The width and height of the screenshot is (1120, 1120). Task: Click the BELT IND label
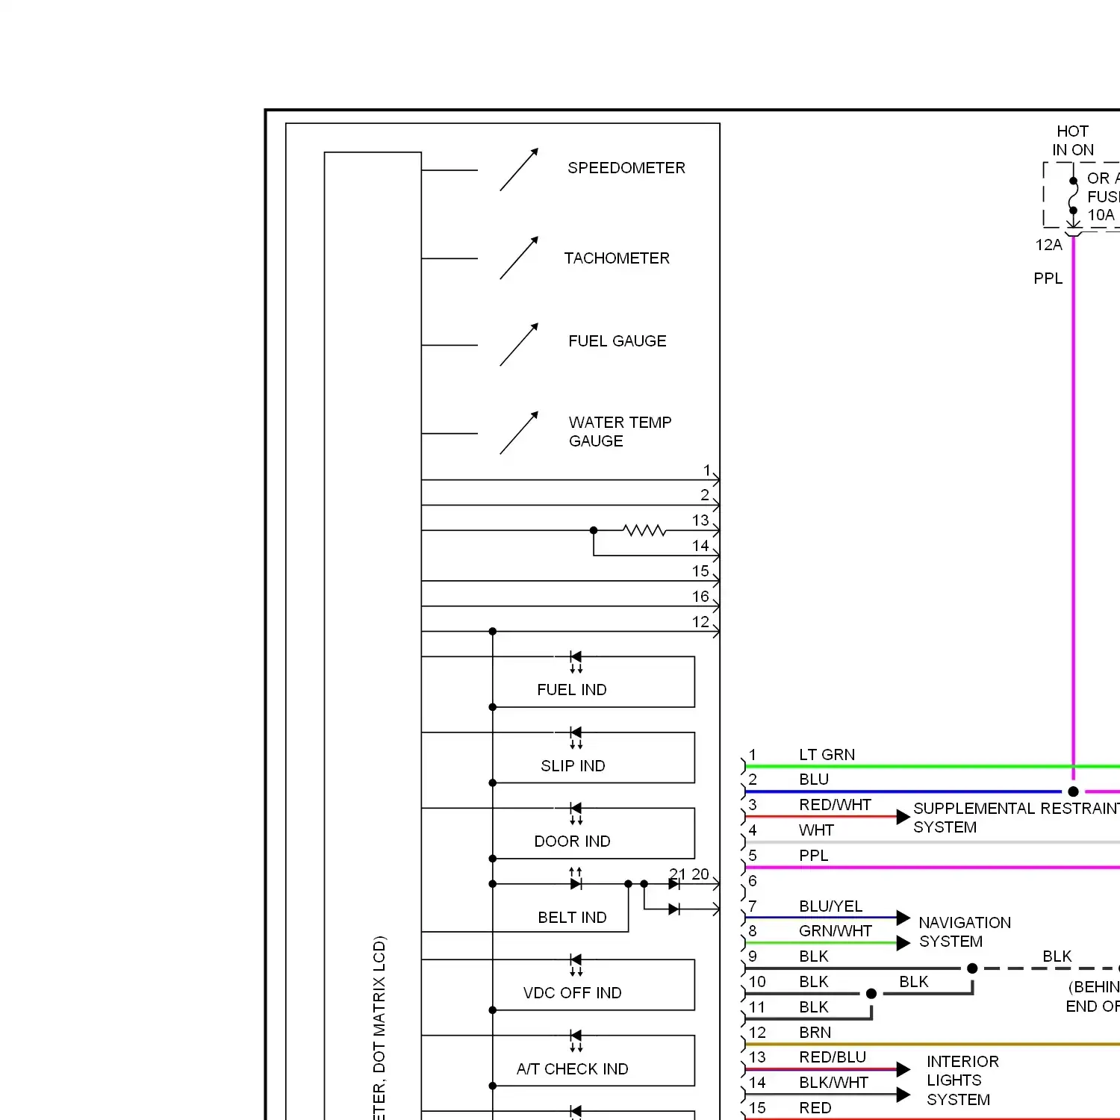[x=572, y=918]
